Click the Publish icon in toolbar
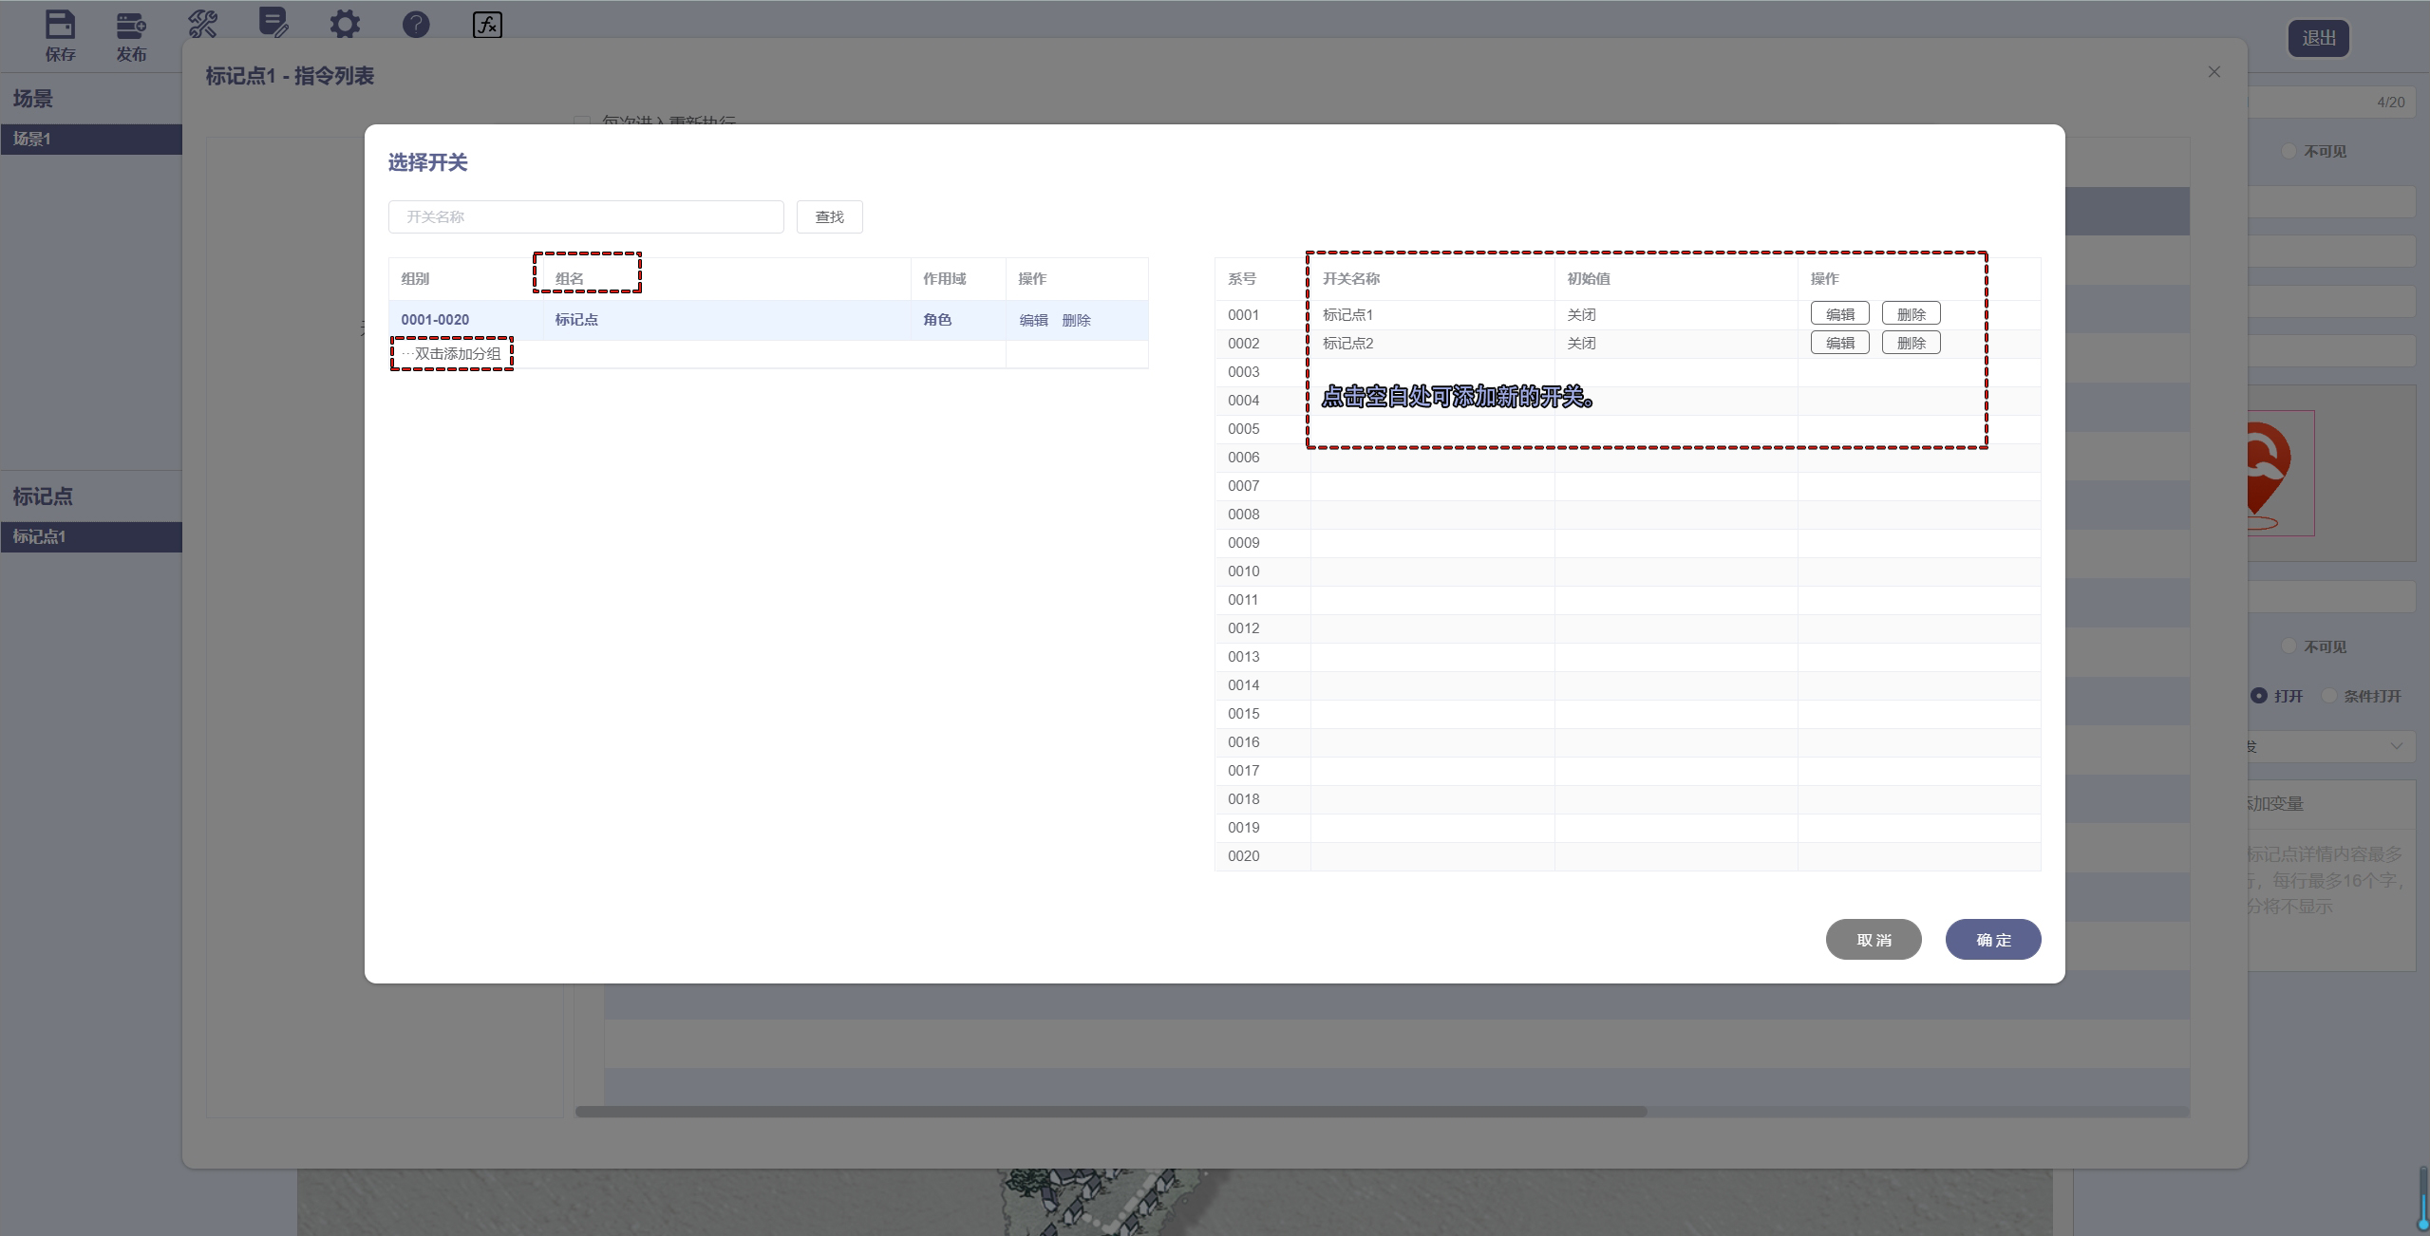The width and height of the screenshot is (2430, 1236). 131,26
